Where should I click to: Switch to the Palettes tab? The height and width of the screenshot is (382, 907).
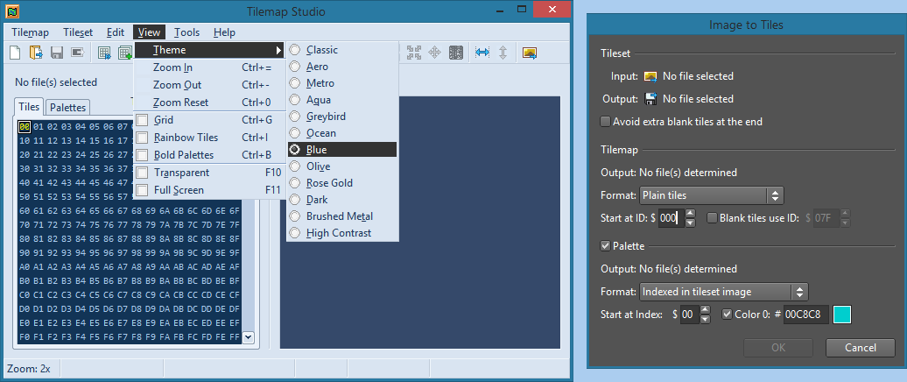(x=67, y=108)
